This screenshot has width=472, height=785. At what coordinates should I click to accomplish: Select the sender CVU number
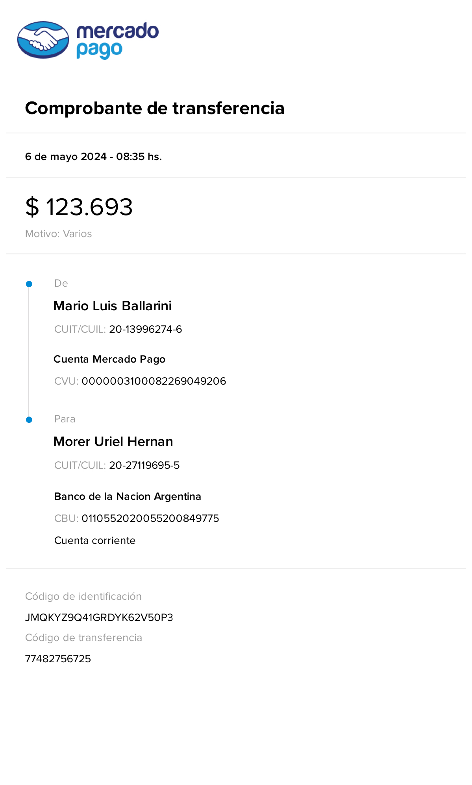(x=154, y=381)
